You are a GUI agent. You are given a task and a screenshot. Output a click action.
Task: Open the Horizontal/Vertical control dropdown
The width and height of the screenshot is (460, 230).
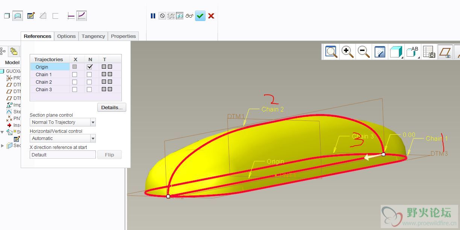point(93,138)
